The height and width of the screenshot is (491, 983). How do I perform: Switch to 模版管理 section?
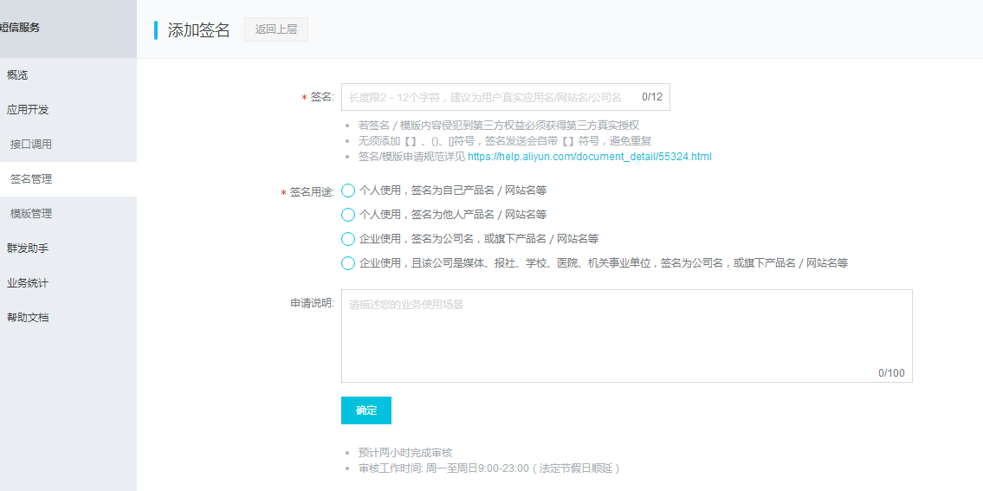coord(31,214)
